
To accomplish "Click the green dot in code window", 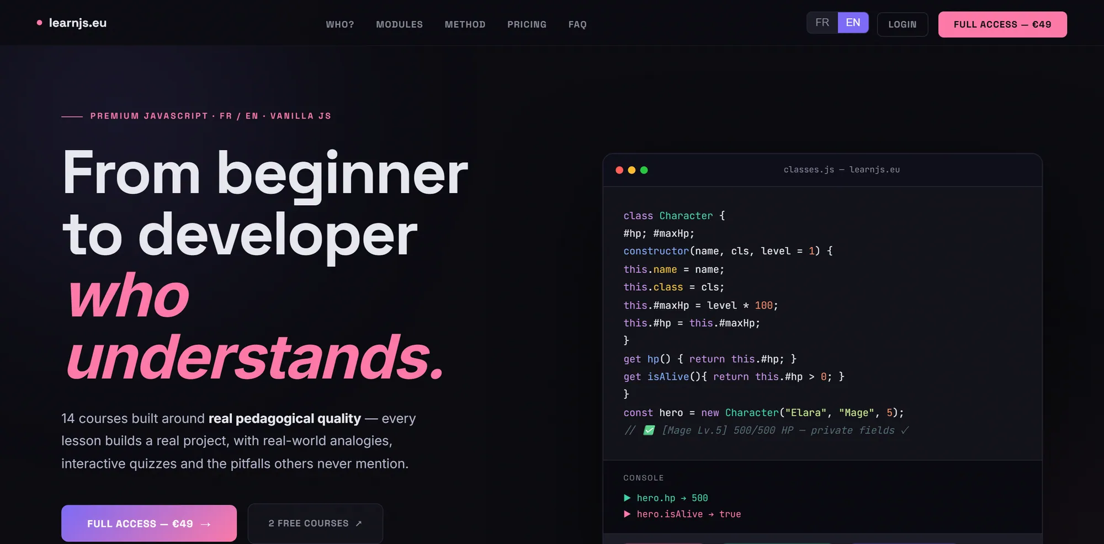I will coord(644,170).
